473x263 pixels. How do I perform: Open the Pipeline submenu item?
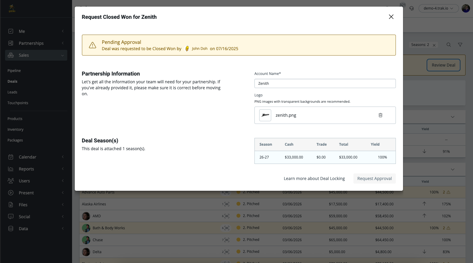coord(14,71)
